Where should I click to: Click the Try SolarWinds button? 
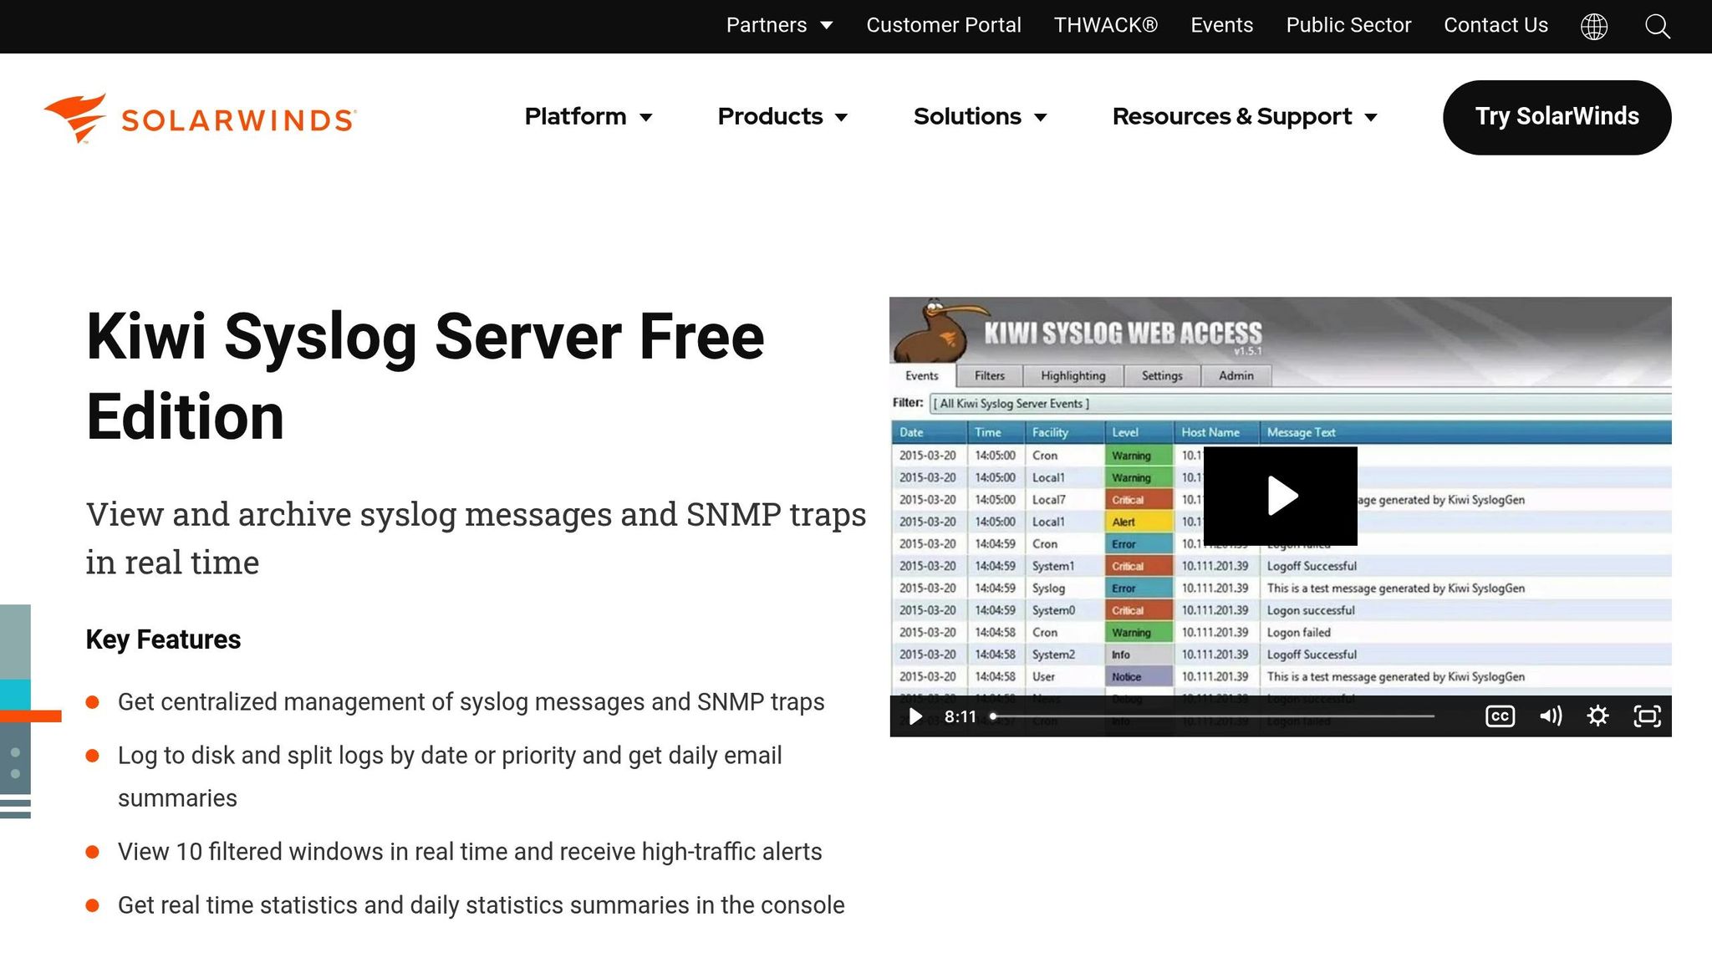pos(1557,117)
